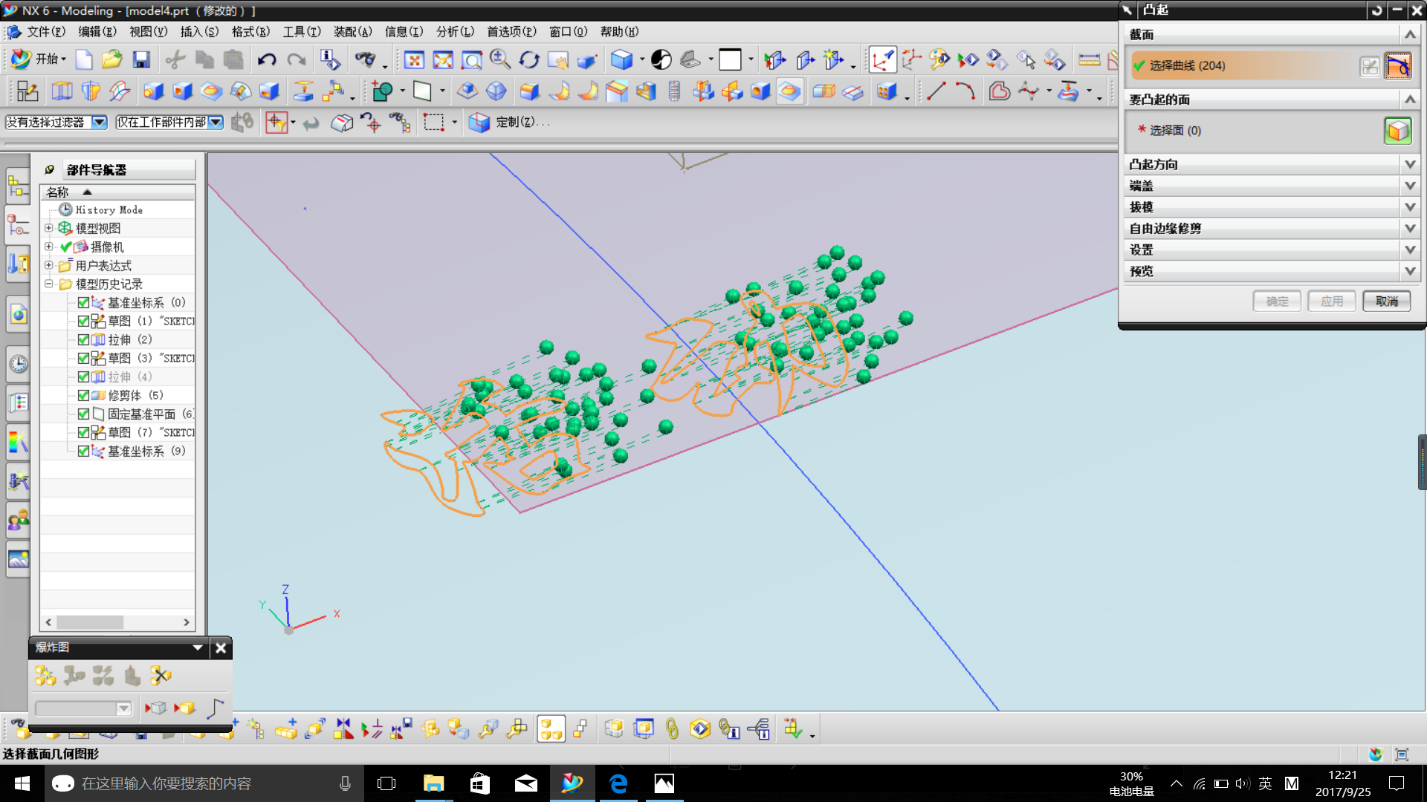The width and height of the screenshot is (1427, 802).
Task: Click the rectangle selection icon
Action: [434, 123]
